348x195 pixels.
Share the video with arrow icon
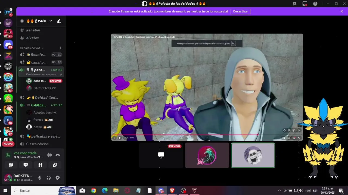[299, 130]
